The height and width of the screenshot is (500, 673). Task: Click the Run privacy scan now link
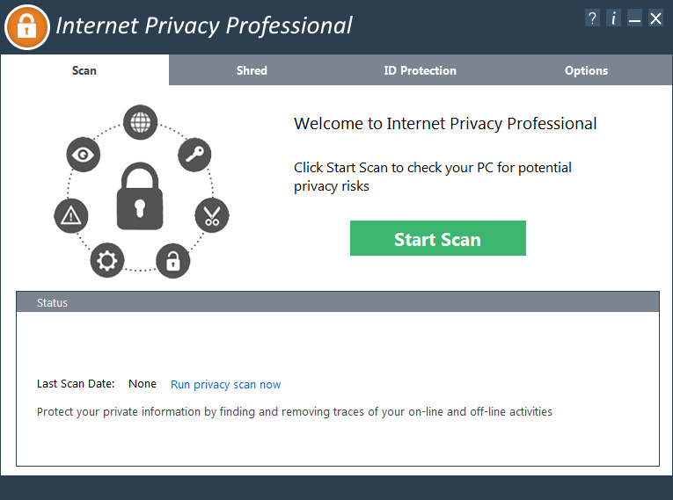point(226,384)
